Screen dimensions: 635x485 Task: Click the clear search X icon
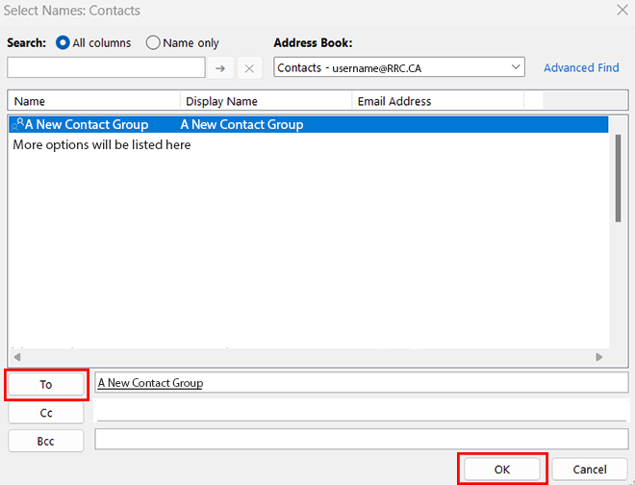[x=248, y=68]
